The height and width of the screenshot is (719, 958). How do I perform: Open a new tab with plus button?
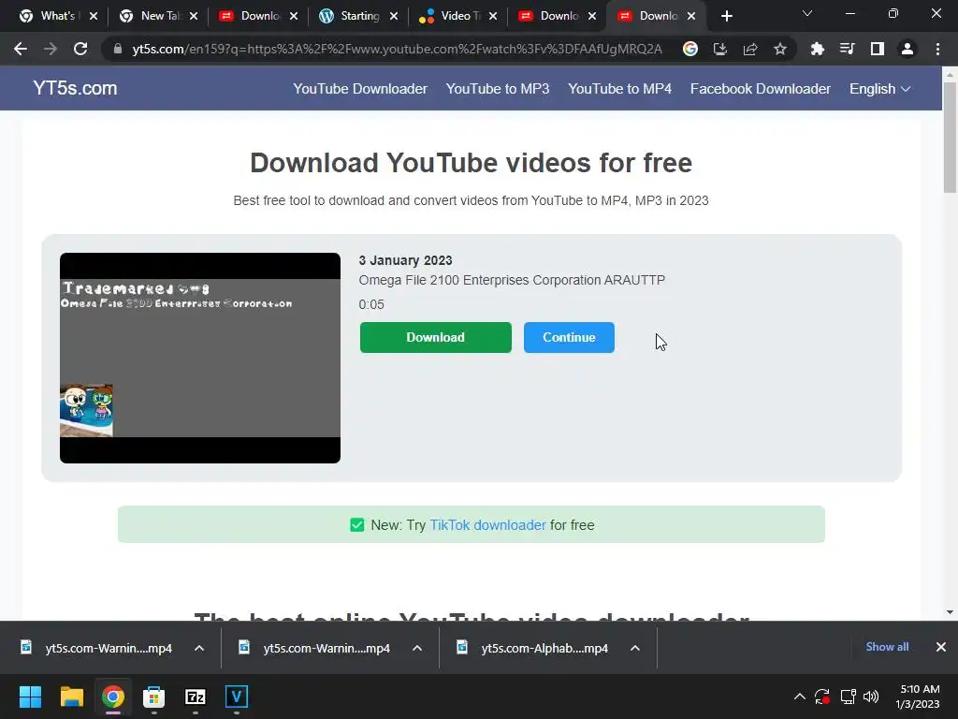[x=726, y=16]
